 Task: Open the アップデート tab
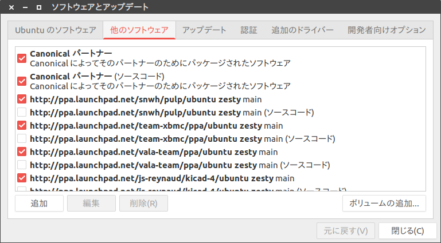click(x=204, y=30)
